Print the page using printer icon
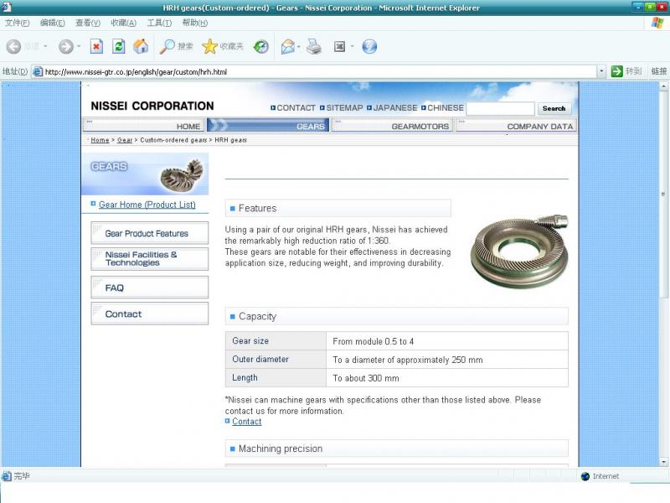 click(x=314, y=46)
